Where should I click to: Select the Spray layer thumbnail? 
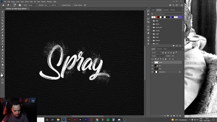click(x=156, y=62)
